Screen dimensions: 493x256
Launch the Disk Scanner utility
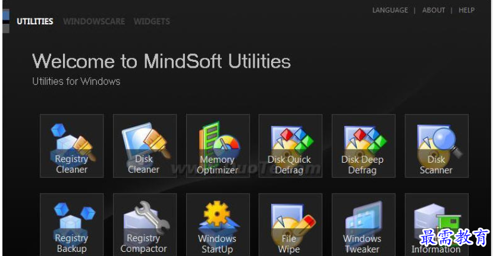pos(437,146)
